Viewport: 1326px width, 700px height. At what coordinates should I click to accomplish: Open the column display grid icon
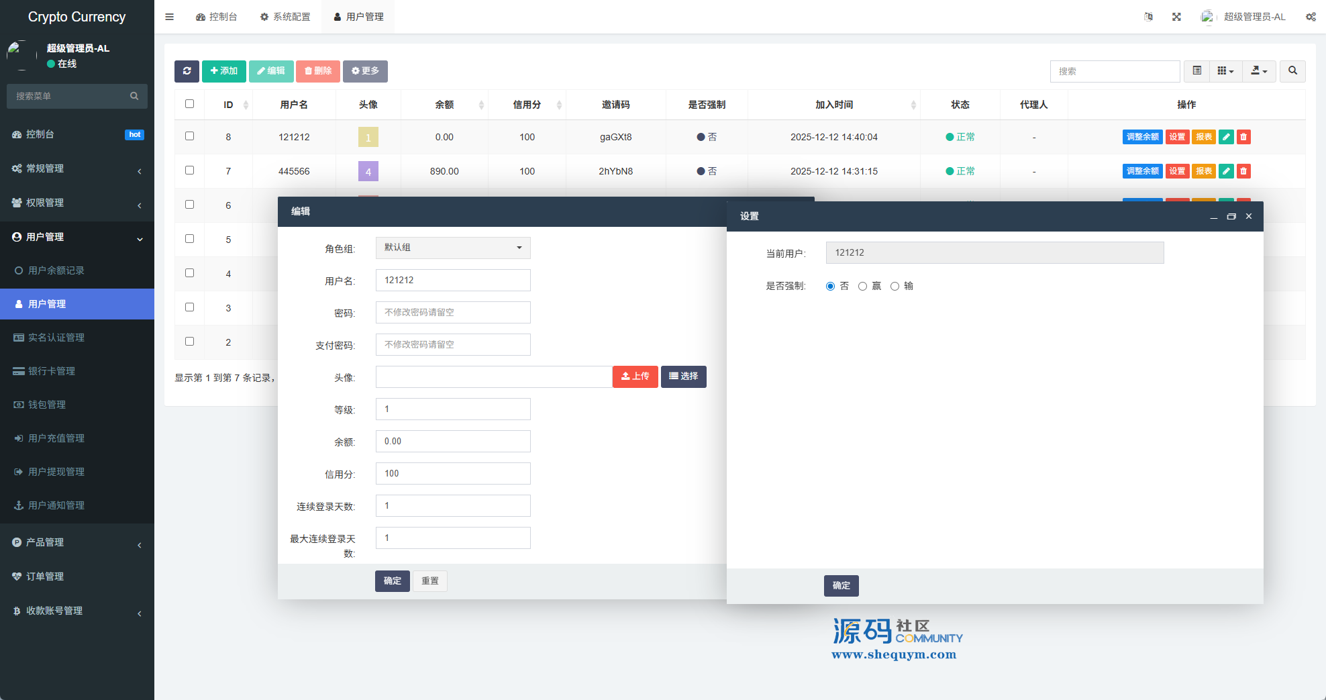[1225, 71]
